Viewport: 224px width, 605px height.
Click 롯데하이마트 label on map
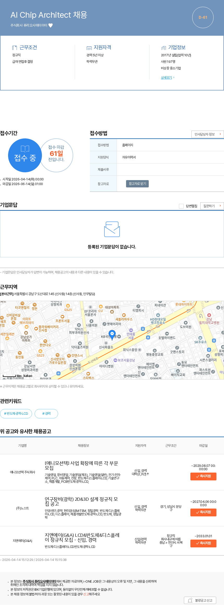[x=184, y=304]
